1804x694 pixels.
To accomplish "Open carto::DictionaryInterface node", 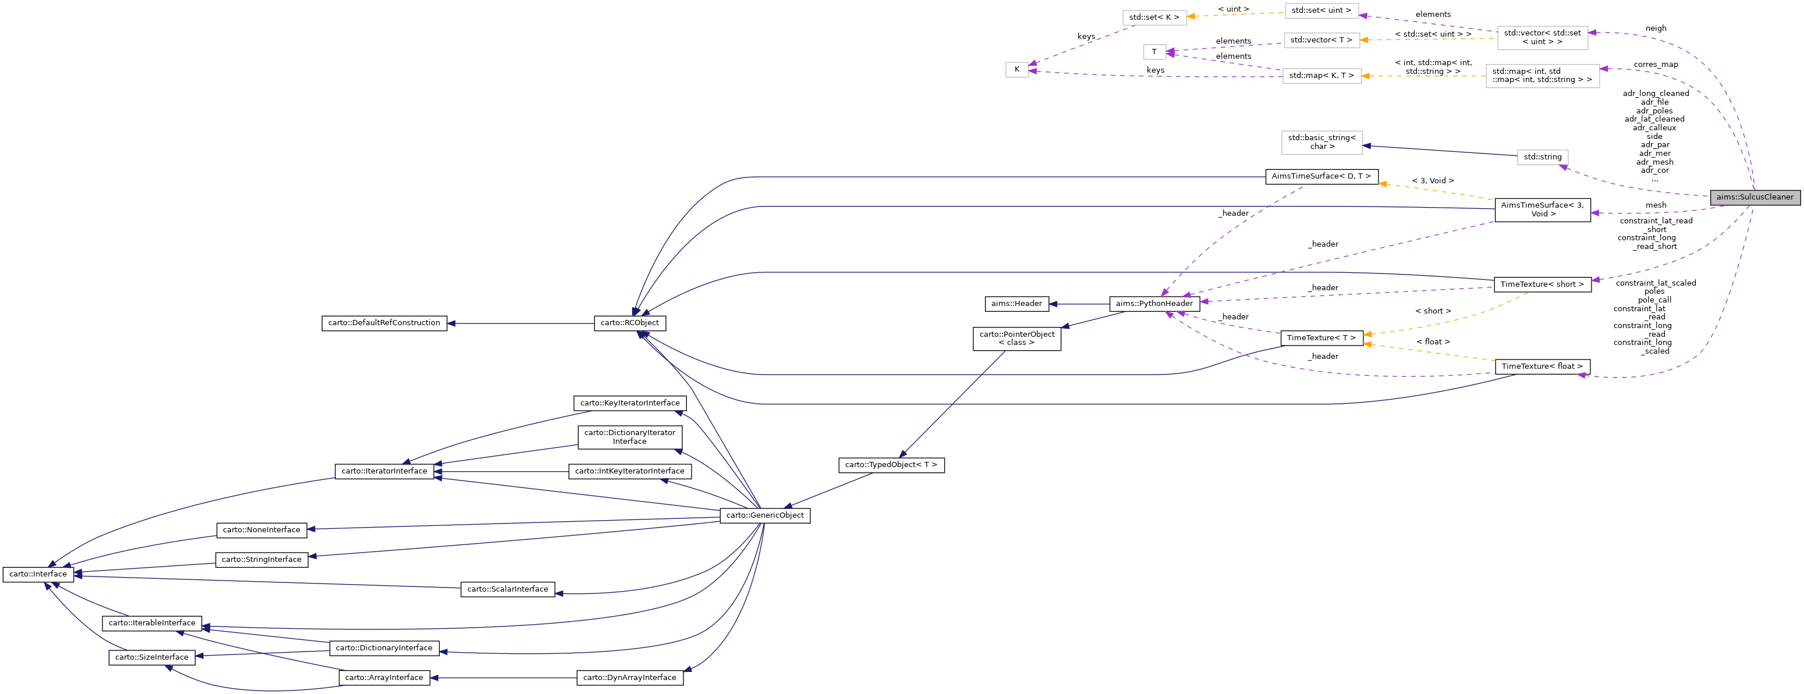I will (384, 649).
